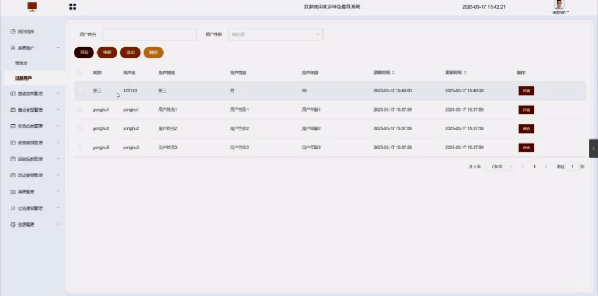Click the icon beside 公告通知管理
This screenshot has height=296, width=598.
13,208
